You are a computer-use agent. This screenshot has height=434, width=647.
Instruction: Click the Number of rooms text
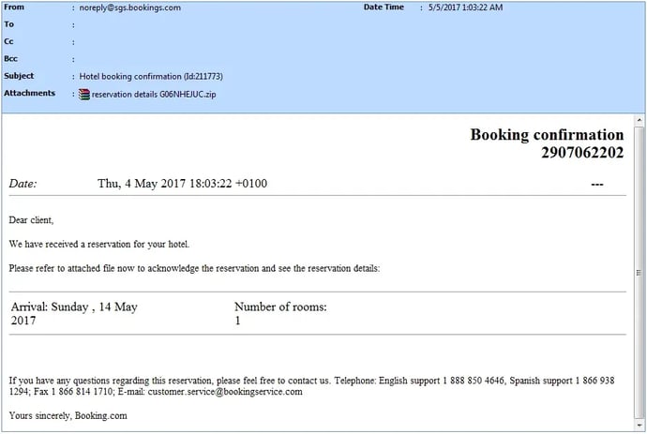(x=279, y=307)
